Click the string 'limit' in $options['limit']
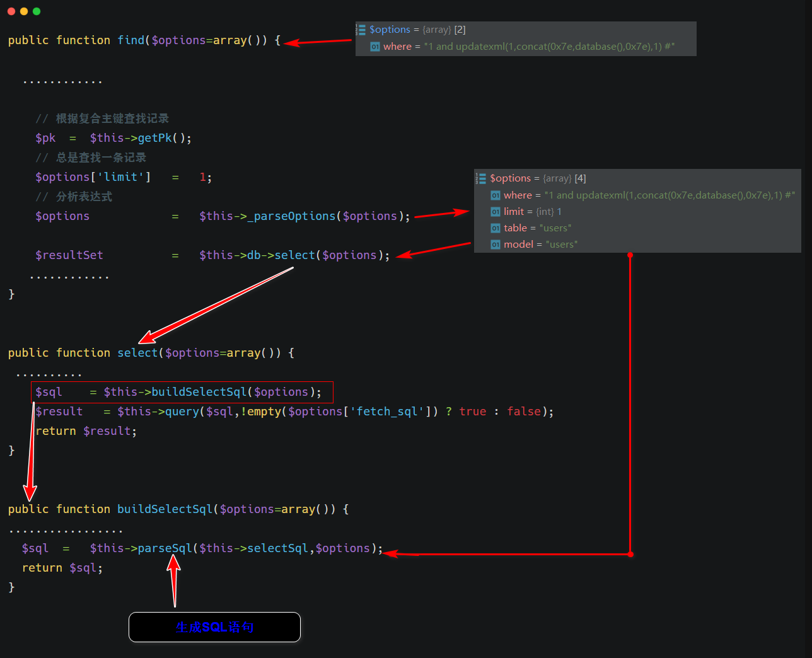812x658 pixels. [121, 177]
